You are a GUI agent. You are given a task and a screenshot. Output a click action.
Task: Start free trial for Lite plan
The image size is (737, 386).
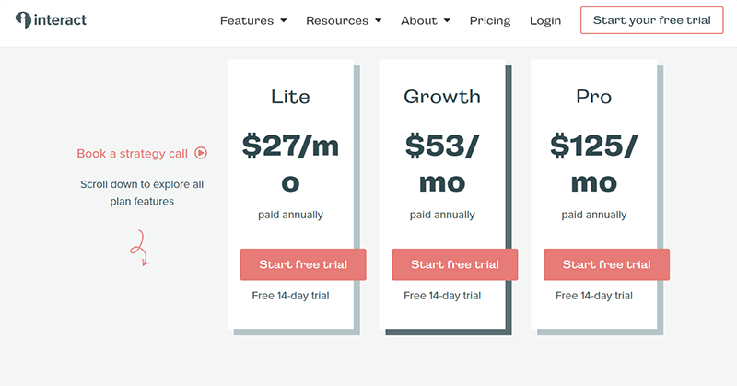coord(303,264)
